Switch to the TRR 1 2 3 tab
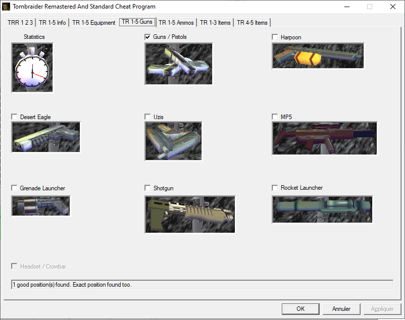Image resolution: width=405 pixels, height=320 pixels. click(x=20, y=23)
